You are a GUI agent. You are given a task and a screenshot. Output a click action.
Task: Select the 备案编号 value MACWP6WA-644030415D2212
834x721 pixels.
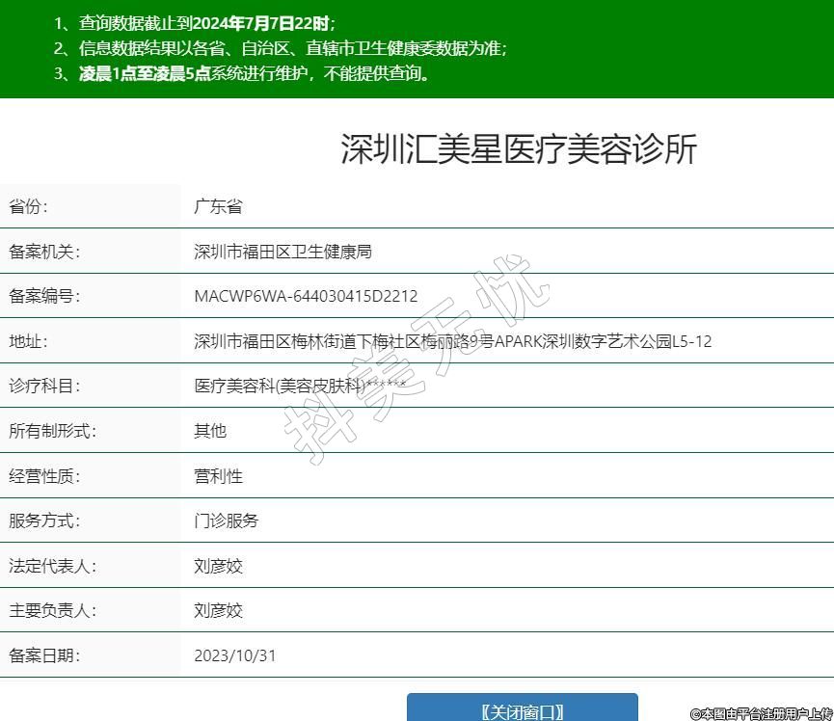[306, 296]
